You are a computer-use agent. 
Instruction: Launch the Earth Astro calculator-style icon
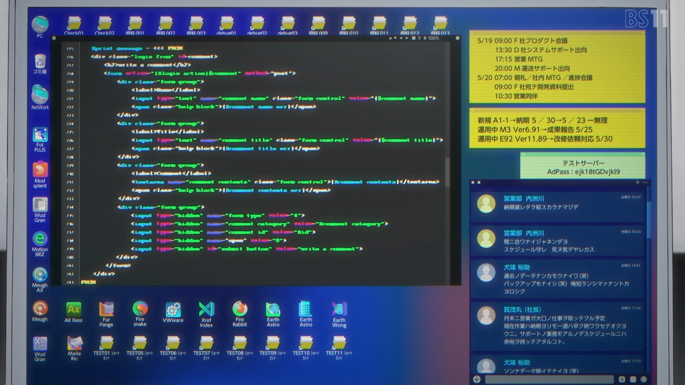(x=305, y=314)
